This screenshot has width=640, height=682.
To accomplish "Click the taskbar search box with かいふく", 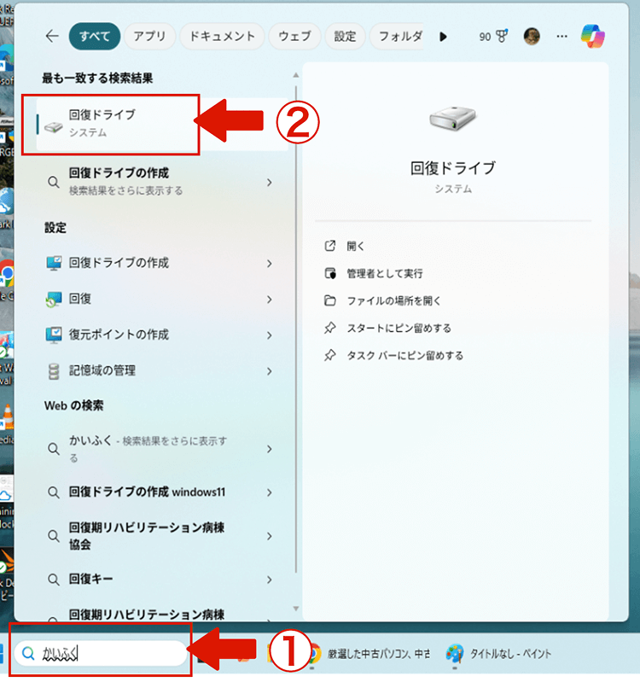I will point(101,653).
